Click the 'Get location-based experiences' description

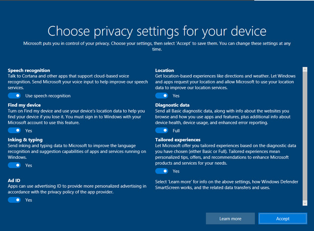225,82
